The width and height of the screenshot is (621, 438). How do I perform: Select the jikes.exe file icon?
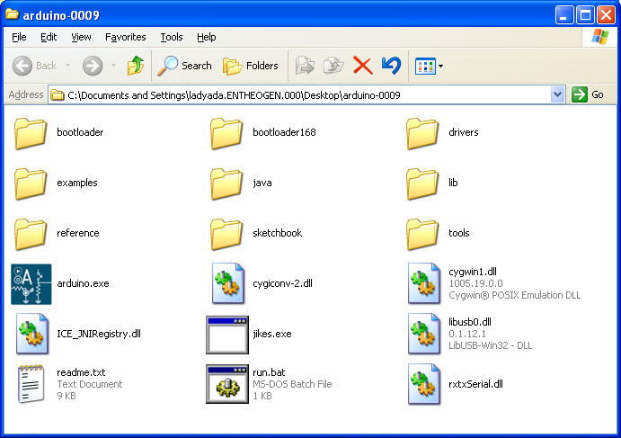click(226, 334)
